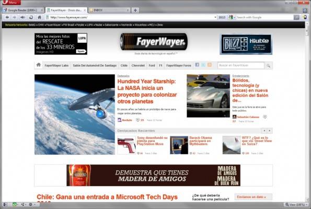Open the Google search engine selector
The image size is (311, 209).
[x=232, y=17]
